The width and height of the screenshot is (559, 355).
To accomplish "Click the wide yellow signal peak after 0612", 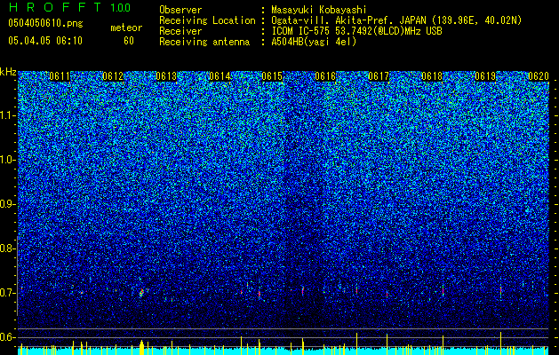I will 142,348.
